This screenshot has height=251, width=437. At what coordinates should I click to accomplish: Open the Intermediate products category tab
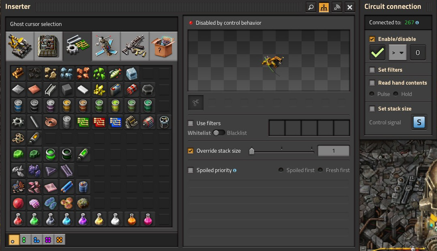(77, 46)
